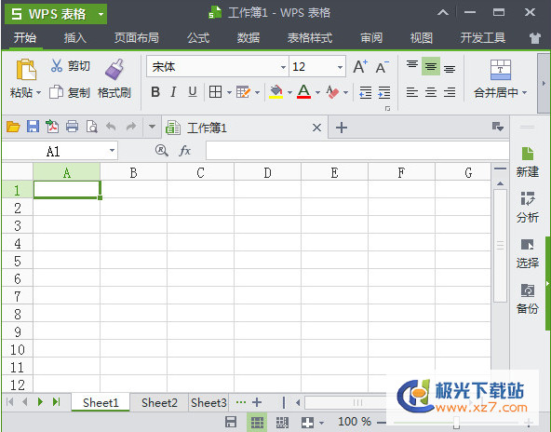The image size is (551, 432).
Task: Open WPS 表格 application menu arrow
Action: (101, 14)
